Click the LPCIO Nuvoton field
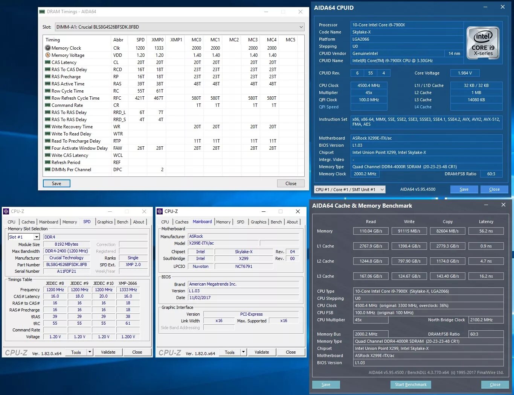 click(201, 267)
